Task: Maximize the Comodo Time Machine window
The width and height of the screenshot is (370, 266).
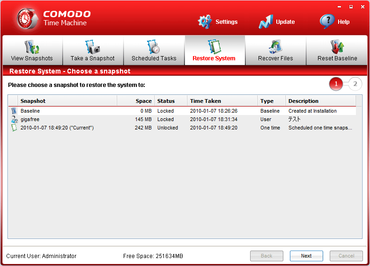Action: 351,7
